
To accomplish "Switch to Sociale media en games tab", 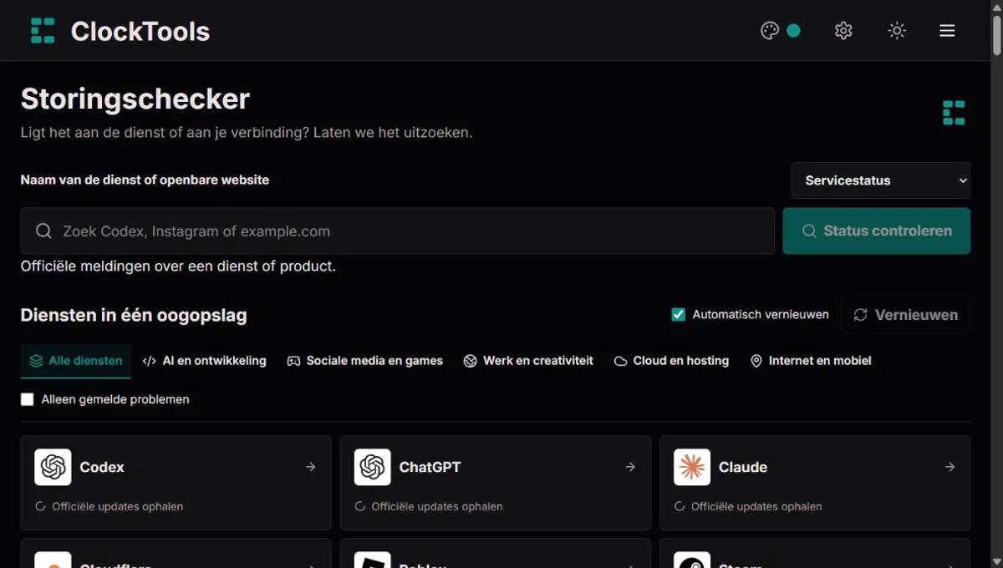I will [365, 361].
